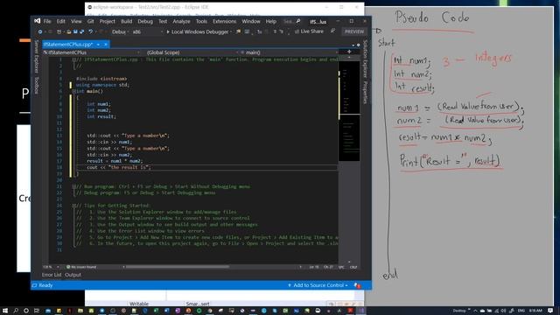
Task: Click the Live Share button
Action: [x=309, y=31]
